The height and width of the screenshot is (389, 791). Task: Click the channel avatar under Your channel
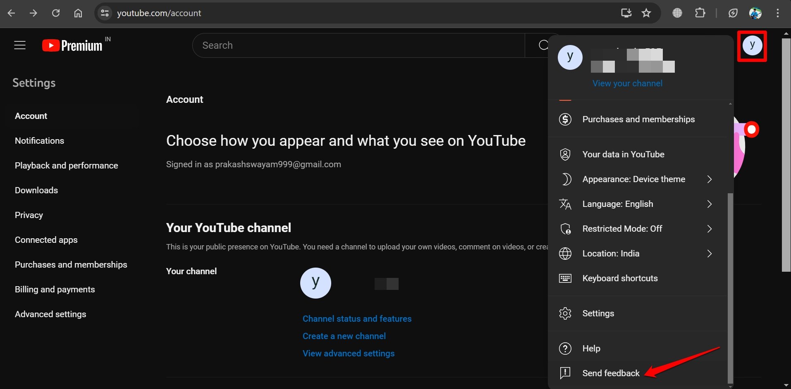315,283
